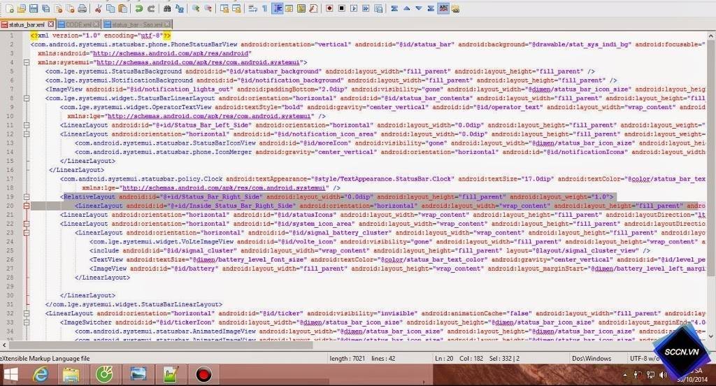Viewport: 716px width, 386px height.
Task: Click Dos\Windows line ending in status bar
Action: 592,359
